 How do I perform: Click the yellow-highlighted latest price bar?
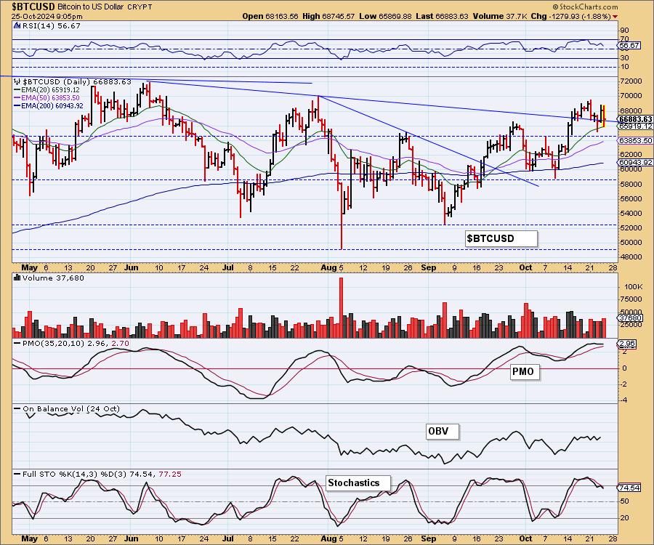coord(604,116)
